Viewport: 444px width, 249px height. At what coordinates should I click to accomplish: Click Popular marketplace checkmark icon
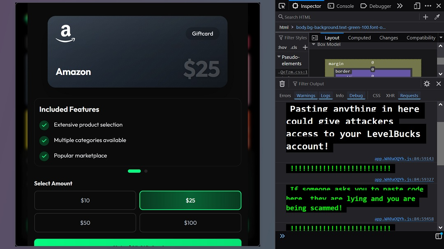tap(44, 156)
